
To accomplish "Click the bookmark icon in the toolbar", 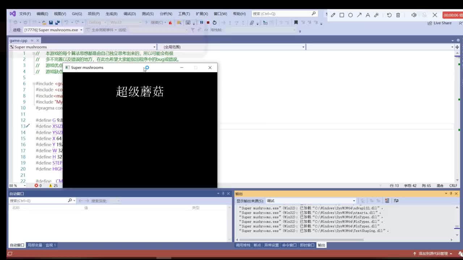I will coord(296,22).
